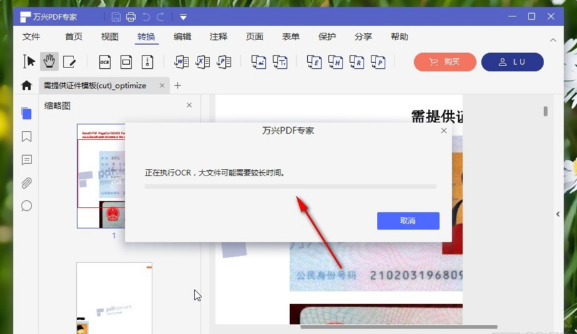Choose the edit text tool

69,62
